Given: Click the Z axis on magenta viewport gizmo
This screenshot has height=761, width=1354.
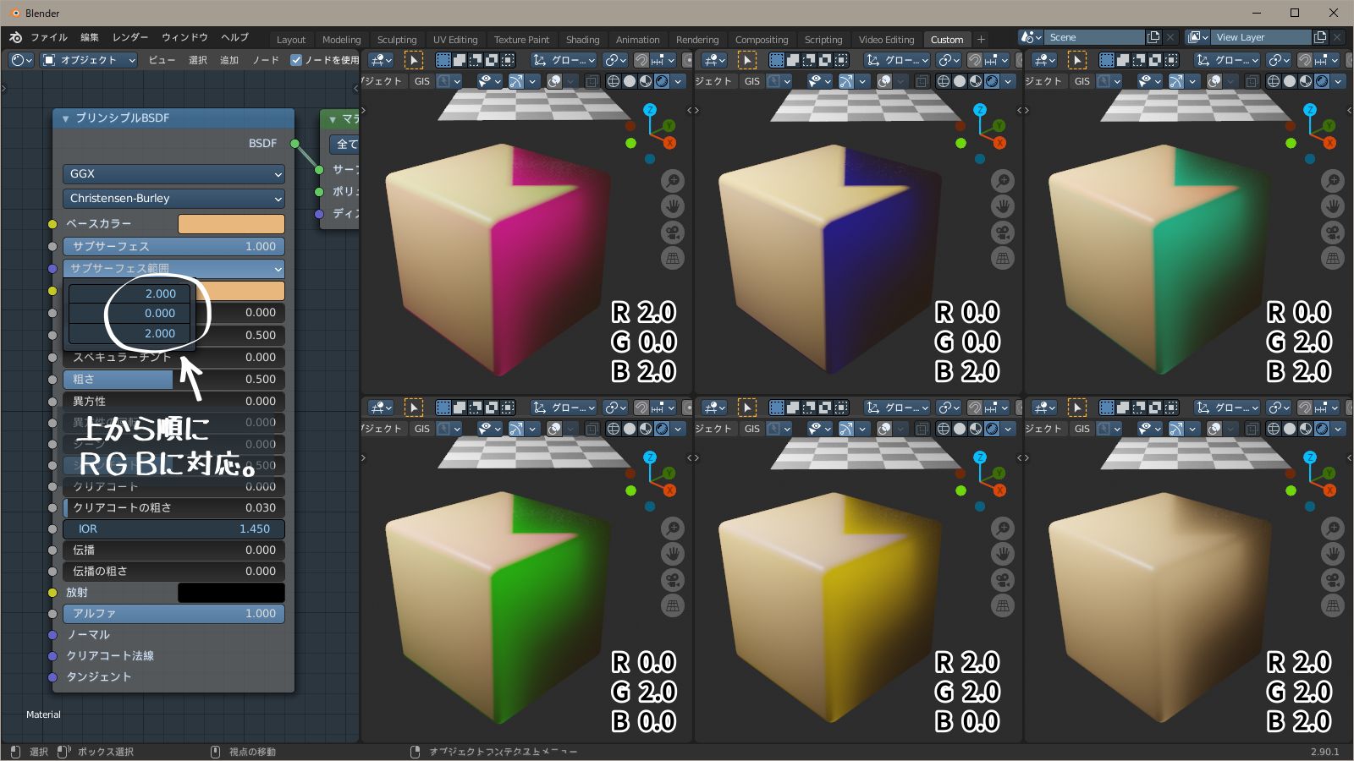Looking at the screenshot, I should click(650, 110).
